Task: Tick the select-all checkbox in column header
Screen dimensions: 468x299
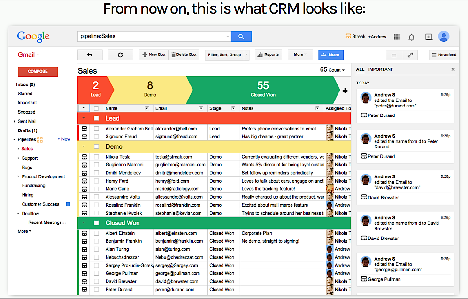Action: pos(96,108)
